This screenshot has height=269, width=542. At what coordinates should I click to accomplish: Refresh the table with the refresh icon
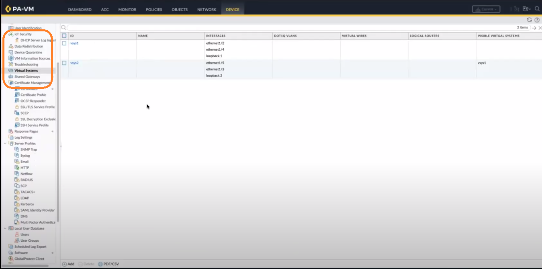tap(529, 20)
